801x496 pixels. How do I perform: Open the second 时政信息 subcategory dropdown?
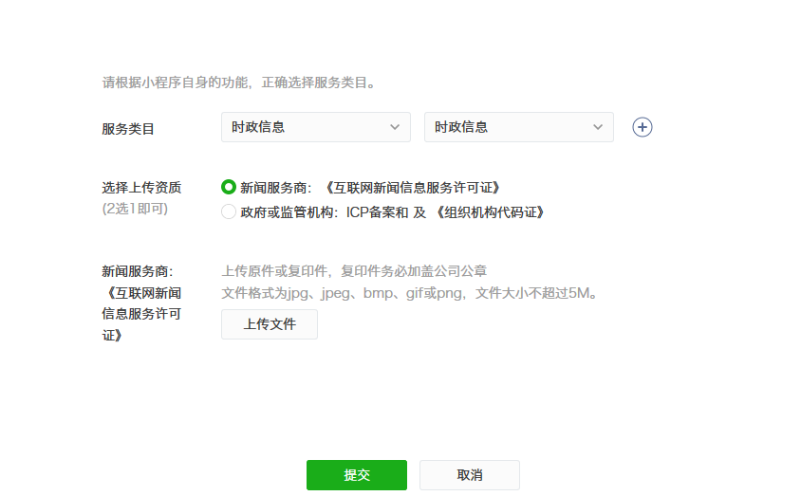coord(519,127)
